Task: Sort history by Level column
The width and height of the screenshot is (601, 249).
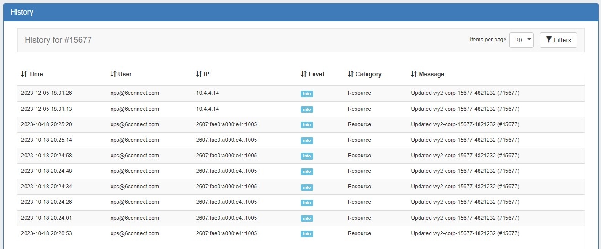Action: 313,74
